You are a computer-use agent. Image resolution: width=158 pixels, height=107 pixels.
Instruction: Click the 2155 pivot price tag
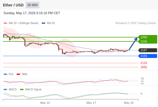coord(148,56)
